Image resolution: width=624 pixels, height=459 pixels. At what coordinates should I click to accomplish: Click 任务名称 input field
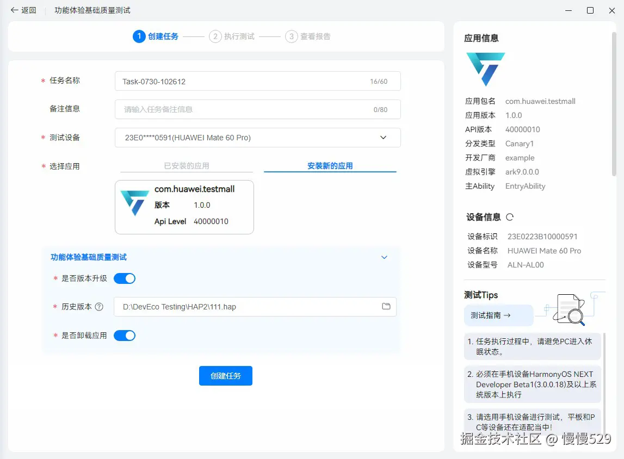point(257,81)
